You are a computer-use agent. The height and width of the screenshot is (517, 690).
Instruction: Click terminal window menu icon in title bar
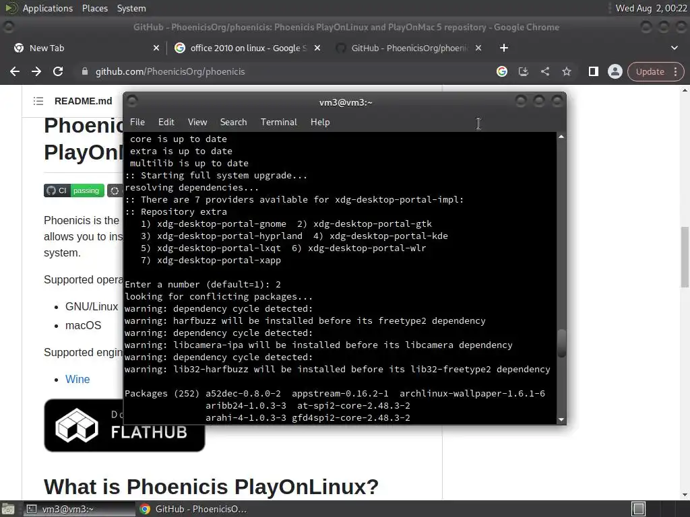[132, 102]
